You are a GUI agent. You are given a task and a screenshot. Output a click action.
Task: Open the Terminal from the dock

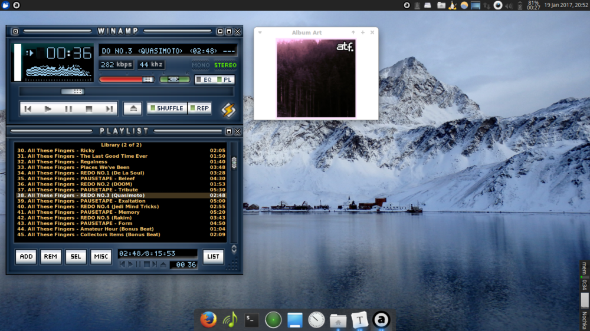click(x=251, y=320)
